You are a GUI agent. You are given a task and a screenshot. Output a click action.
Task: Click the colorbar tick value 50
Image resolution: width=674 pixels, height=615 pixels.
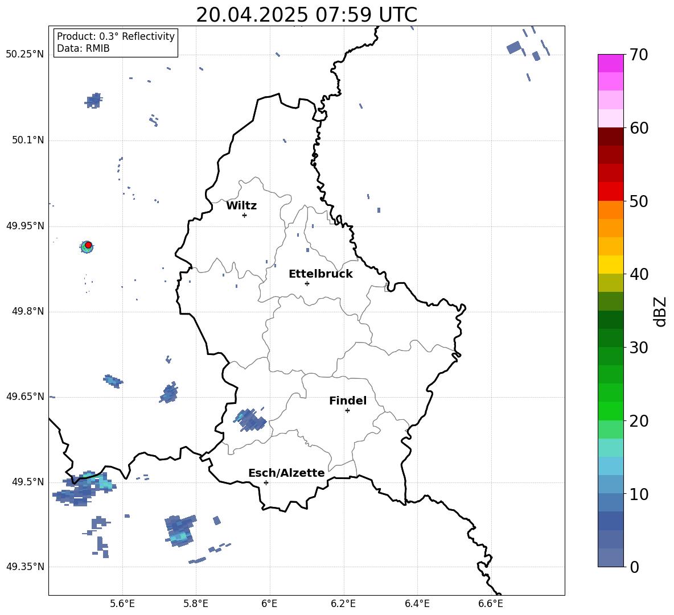(639, 201)
